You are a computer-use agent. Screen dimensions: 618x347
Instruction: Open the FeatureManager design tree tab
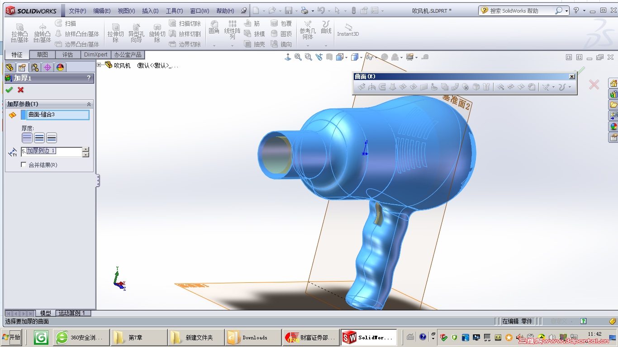(x=10, y=67)
